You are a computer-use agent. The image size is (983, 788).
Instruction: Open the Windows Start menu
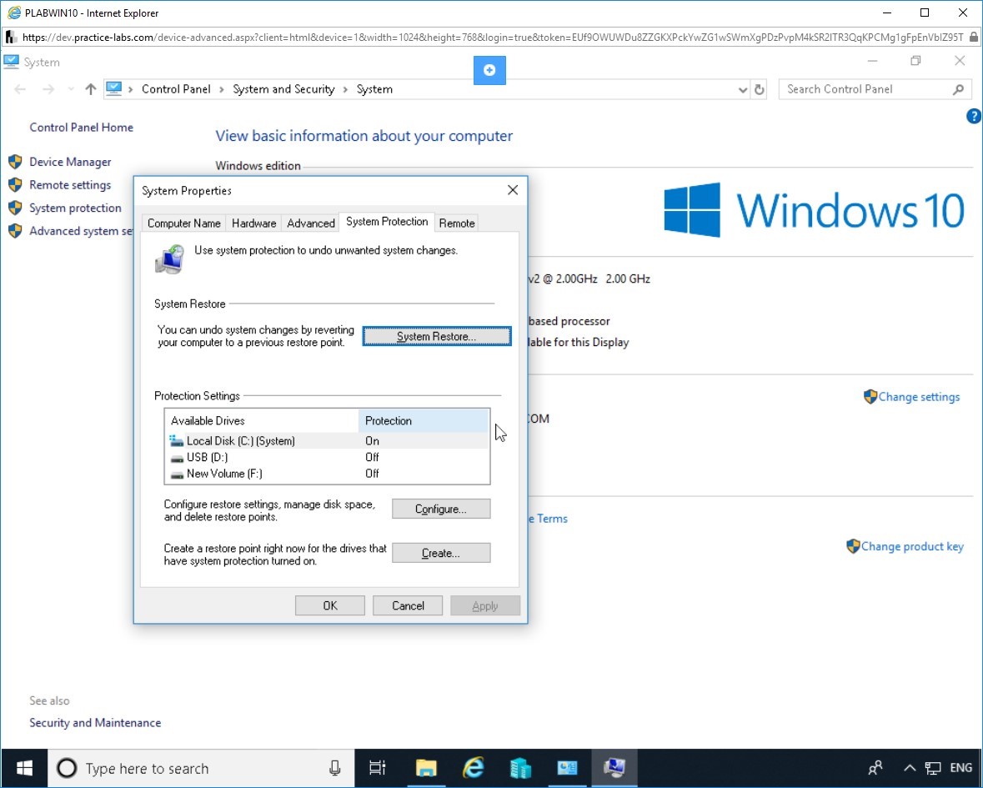(x=24, y=768)
